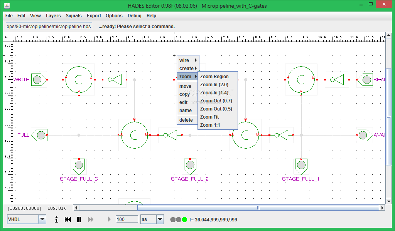The width and height of the screenshot is (395, 231).
Task: Select delete in popup menu
Action: tap(187, 120)
